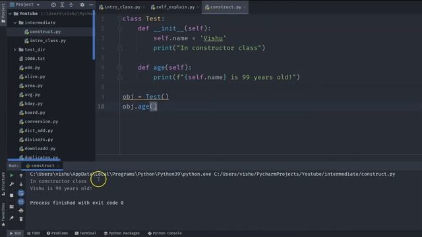This screenshot has height=237, width=422.
Task: Toggle Soft-Wrap in Run console
Action: (21, 193)
